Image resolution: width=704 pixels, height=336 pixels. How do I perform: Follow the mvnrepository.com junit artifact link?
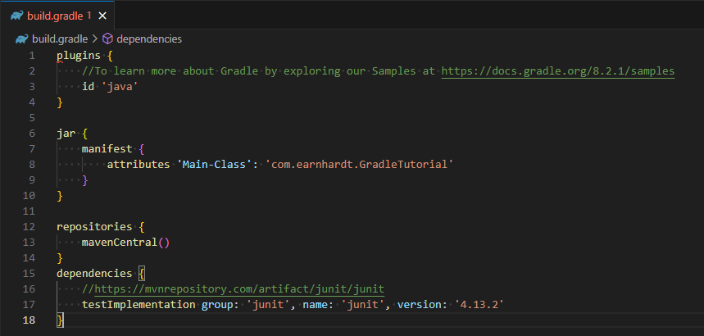[x=239, y=288]
